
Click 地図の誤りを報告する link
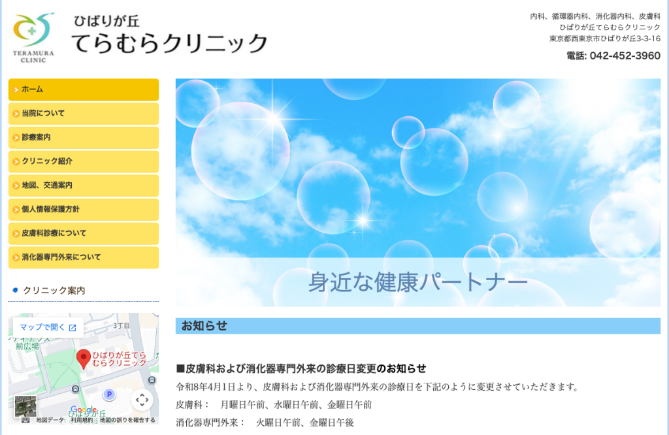point(127,420)
